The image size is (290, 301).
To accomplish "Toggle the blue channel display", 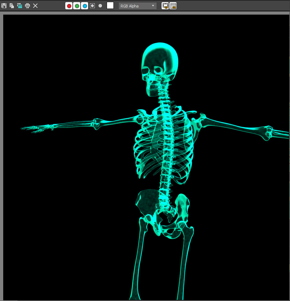I will [85, 6].
